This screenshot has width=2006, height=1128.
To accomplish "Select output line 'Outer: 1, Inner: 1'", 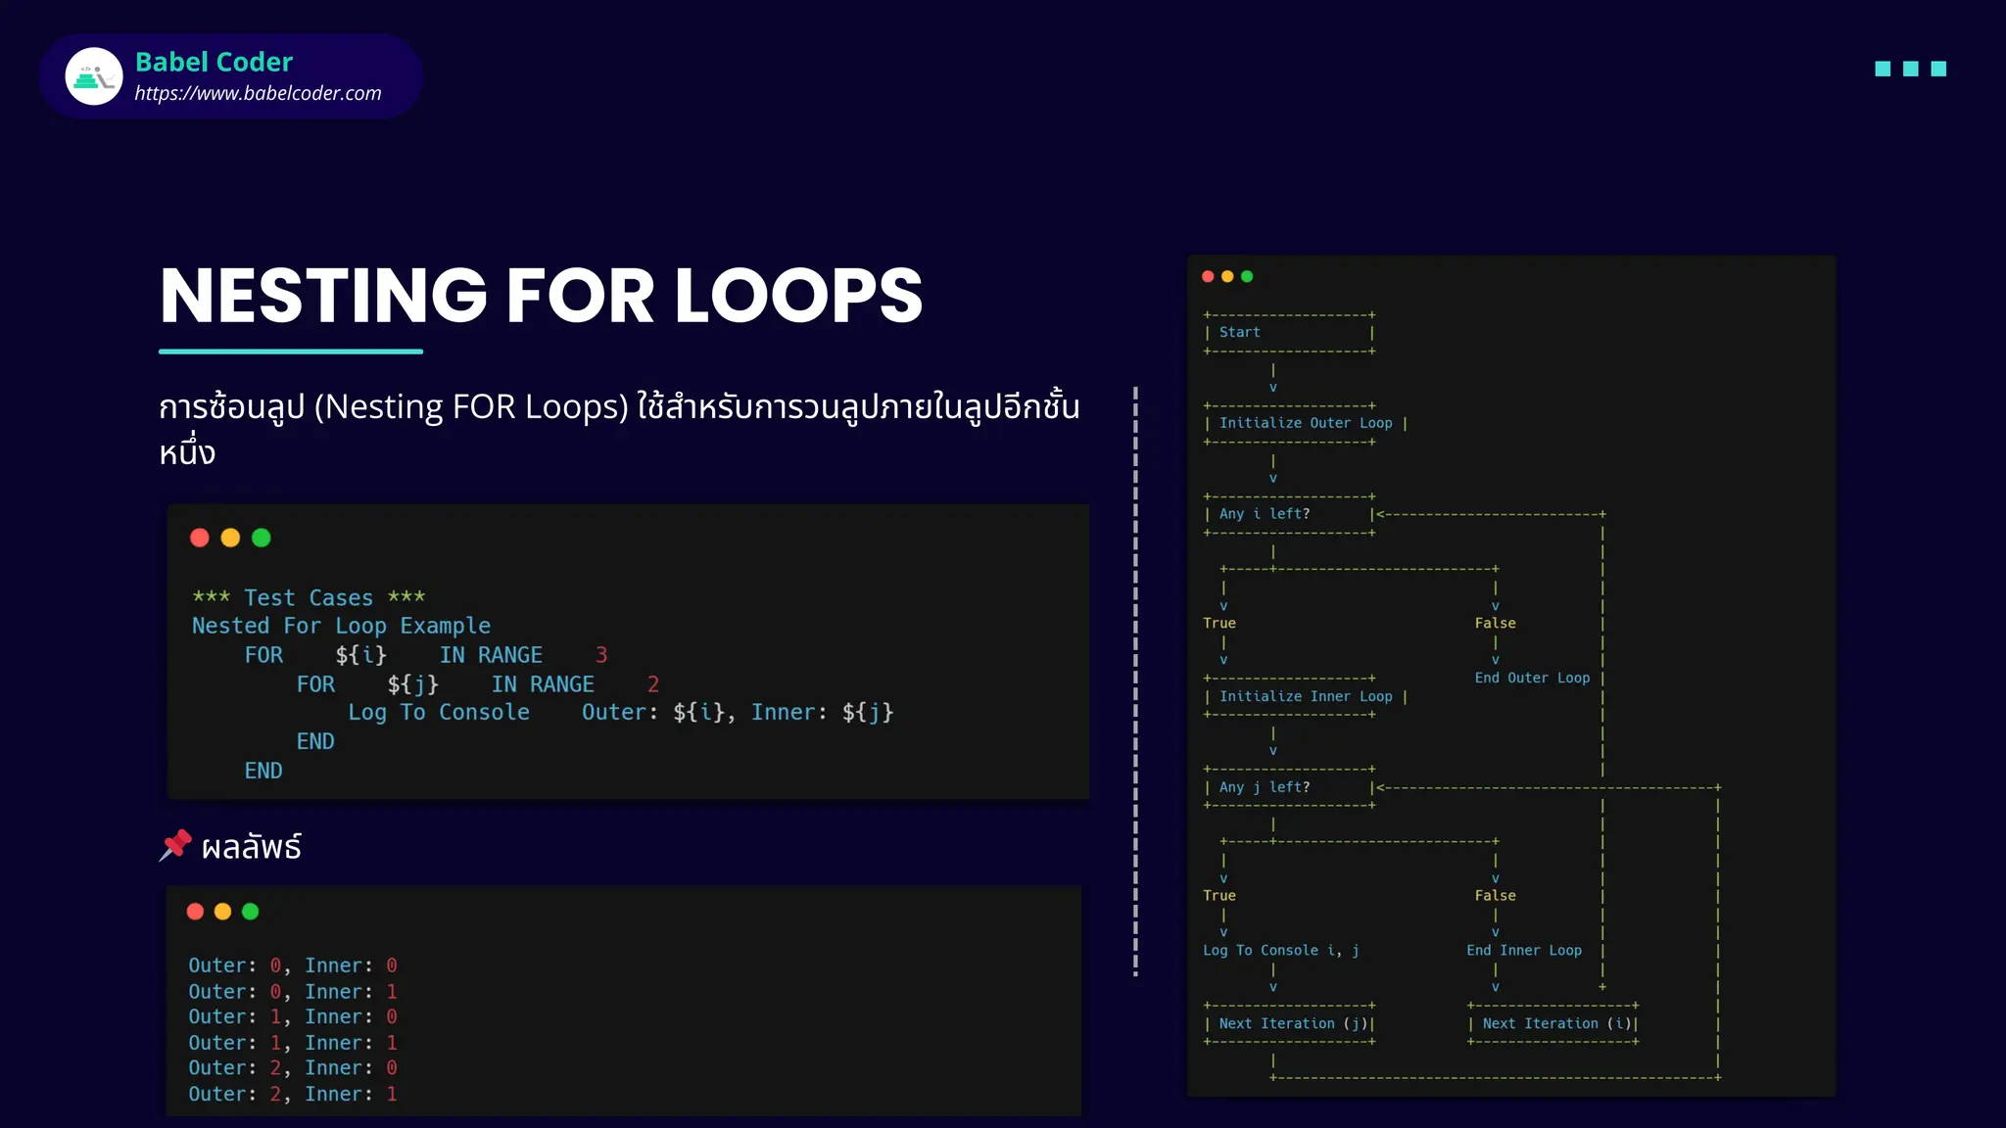I will pyautogui.click(x=293, y=1043).
